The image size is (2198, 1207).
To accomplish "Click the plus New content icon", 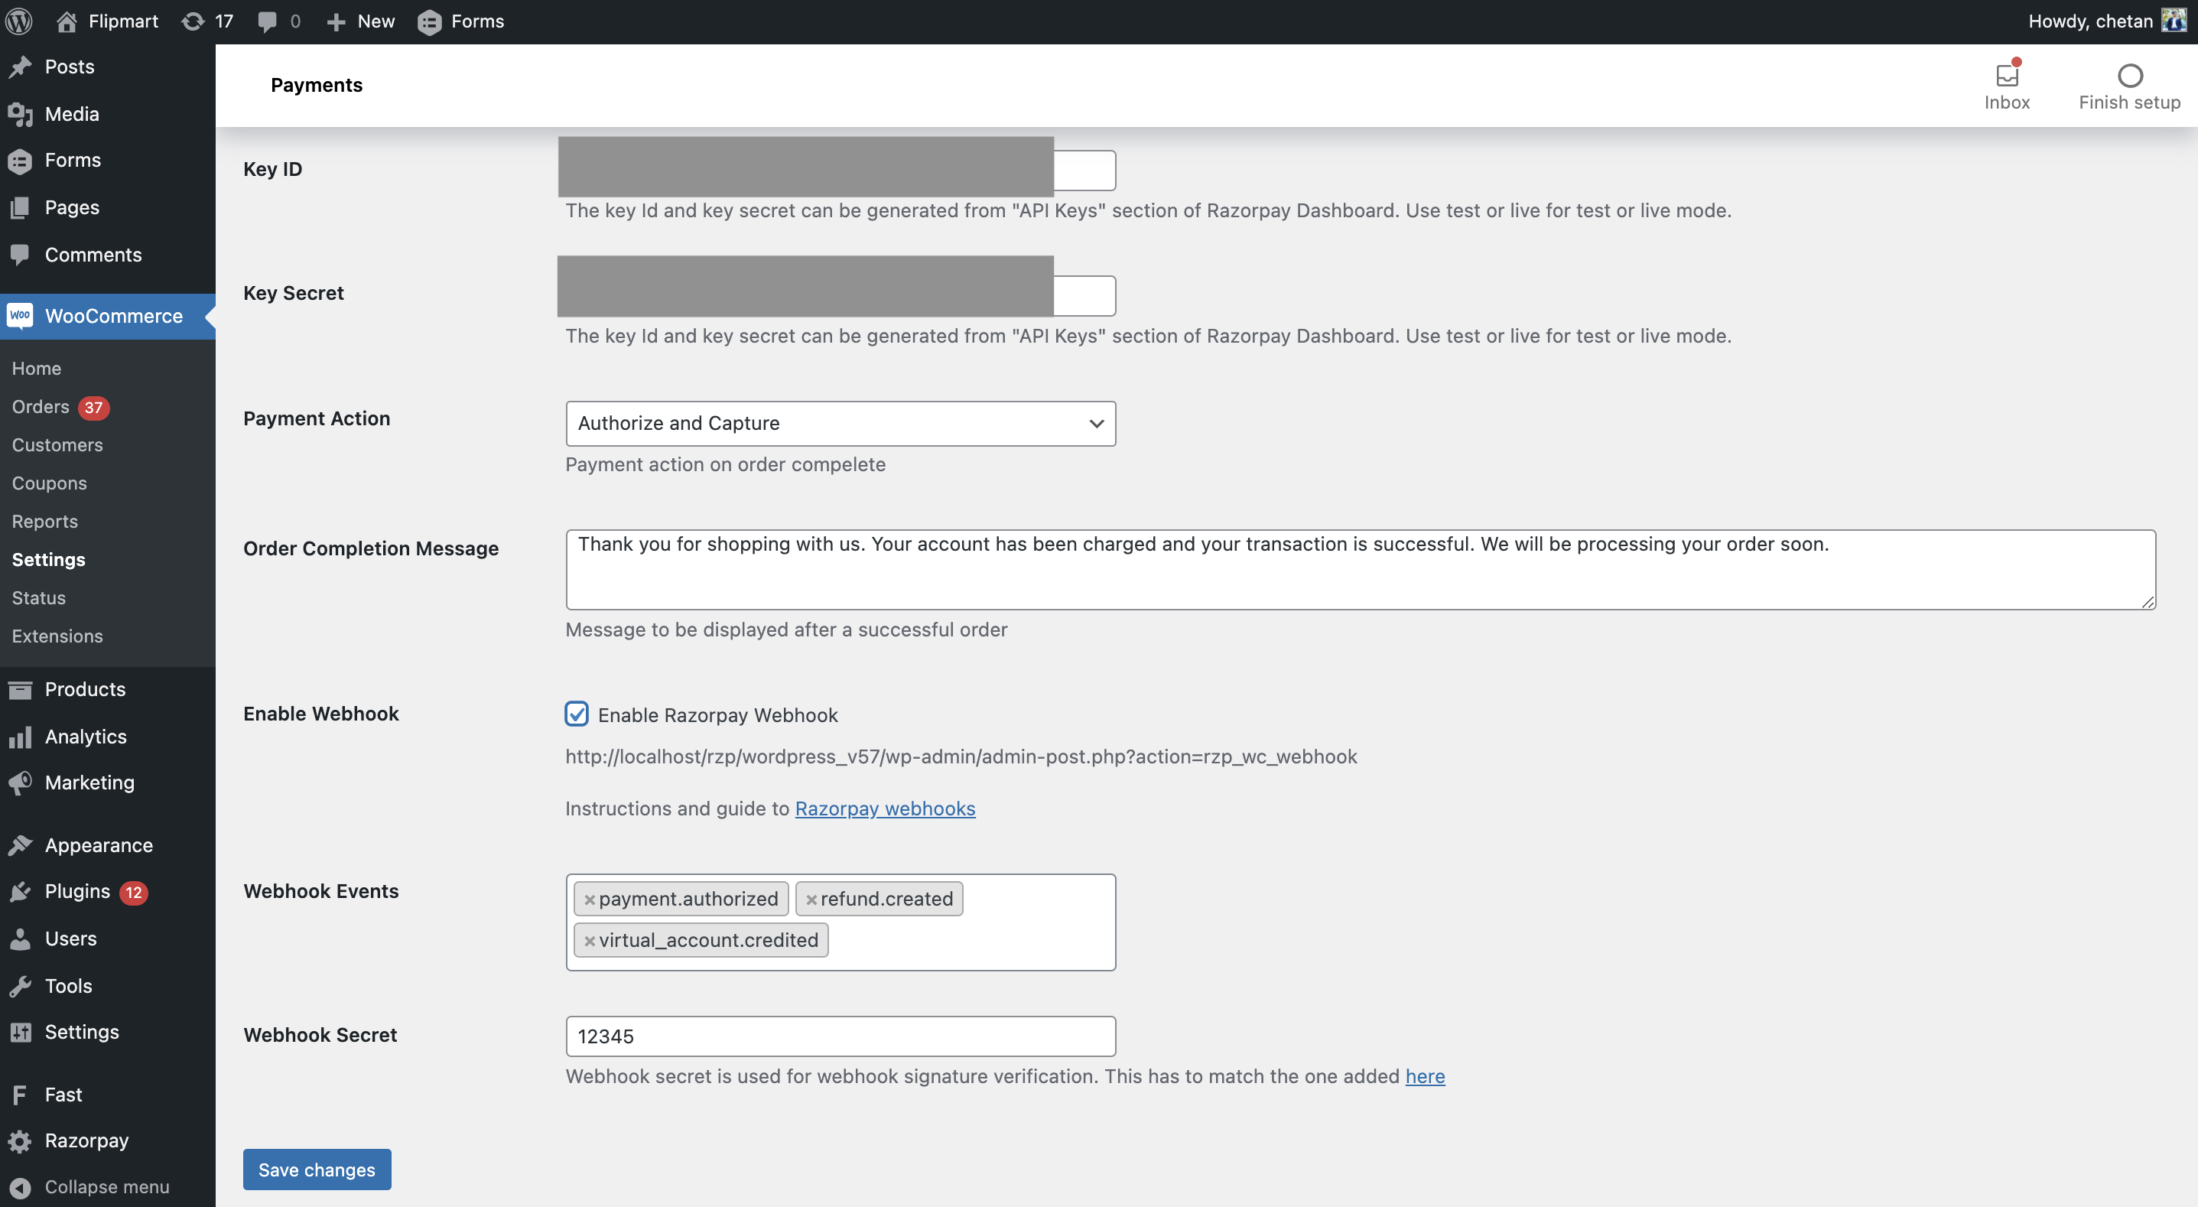I will (337, 22).
